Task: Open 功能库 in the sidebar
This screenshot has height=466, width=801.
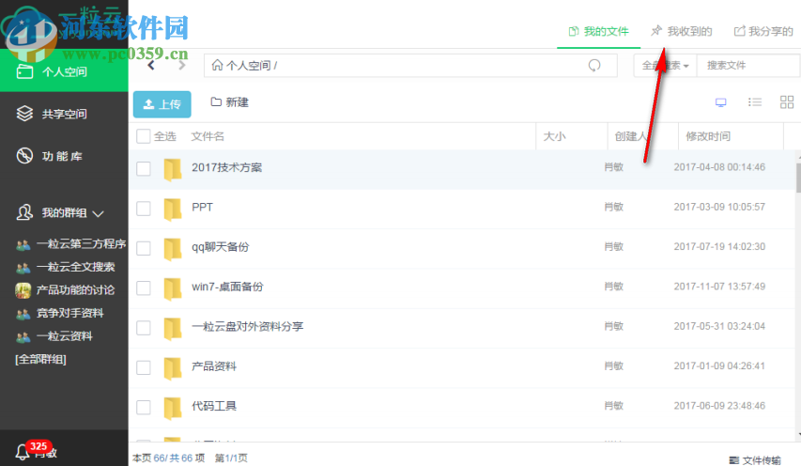Action: point(64,156)
